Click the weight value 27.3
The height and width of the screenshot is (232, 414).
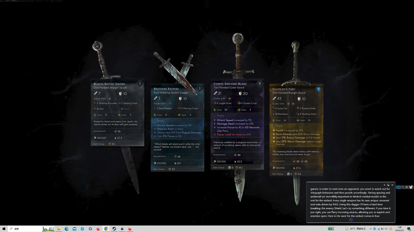pos(119,138)
